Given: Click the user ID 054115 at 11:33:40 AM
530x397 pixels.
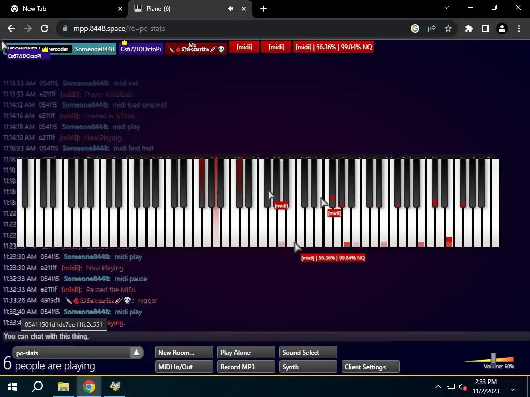Looking at the screenshot, I should (50, 312).
